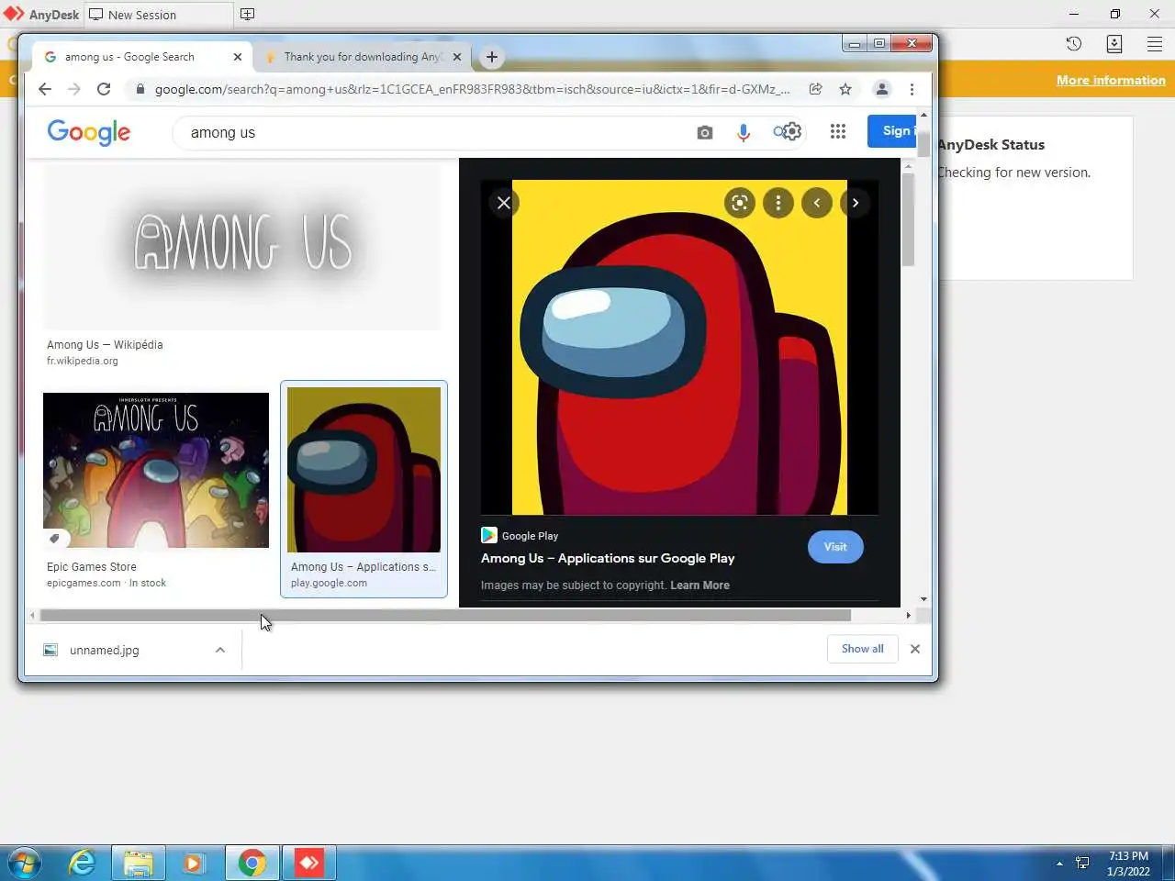Click the horizontal scrollbar thumb
This screenshot has height=881, width=1175.
click(x=445, y=616)
